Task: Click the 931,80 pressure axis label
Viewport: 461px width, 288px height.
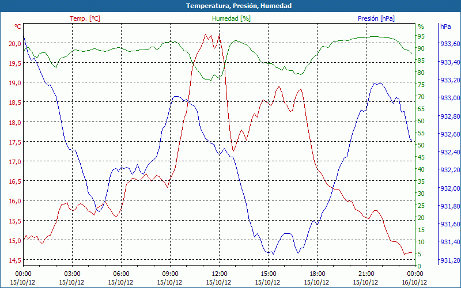Action: pos(450,206)
